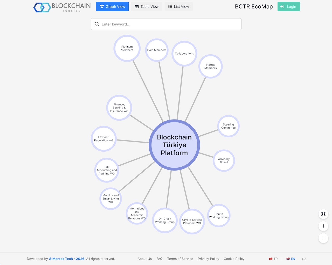Open the FAQ link
Viewport: 332px width, 265px height.
coord(160,259)
